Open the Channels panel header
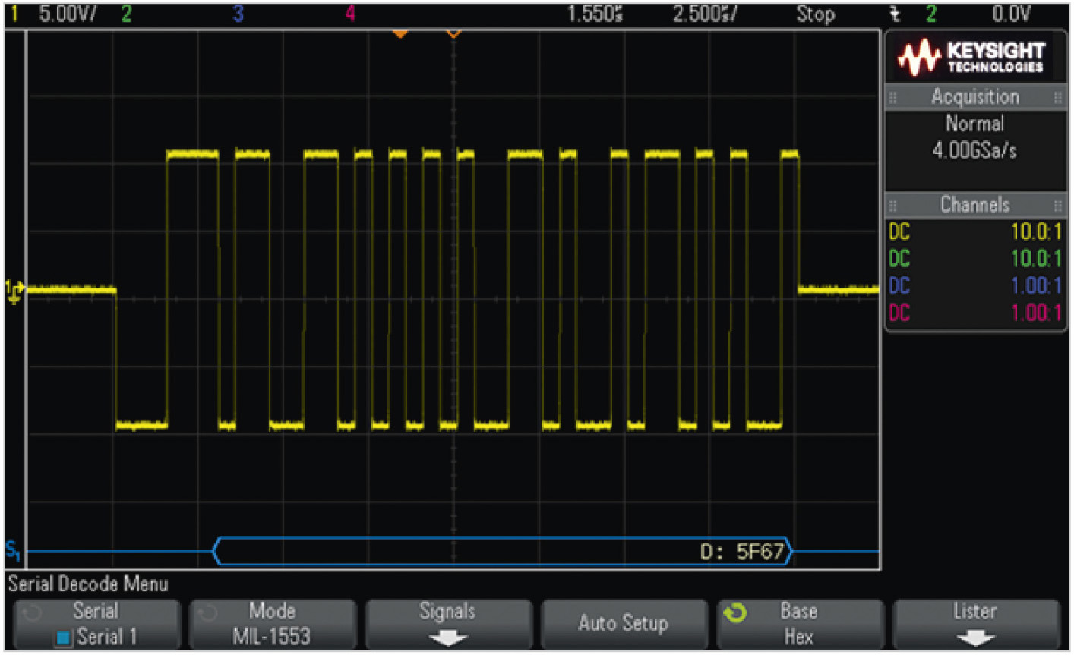The height and width of the screenshot is (655, 1074). 975,205
